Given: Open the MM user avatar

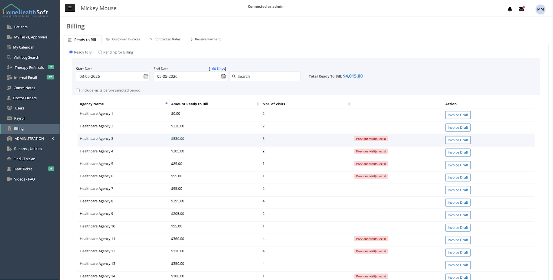Looking at the screenshot, I should pyautogui.click(x=540, y=9).
